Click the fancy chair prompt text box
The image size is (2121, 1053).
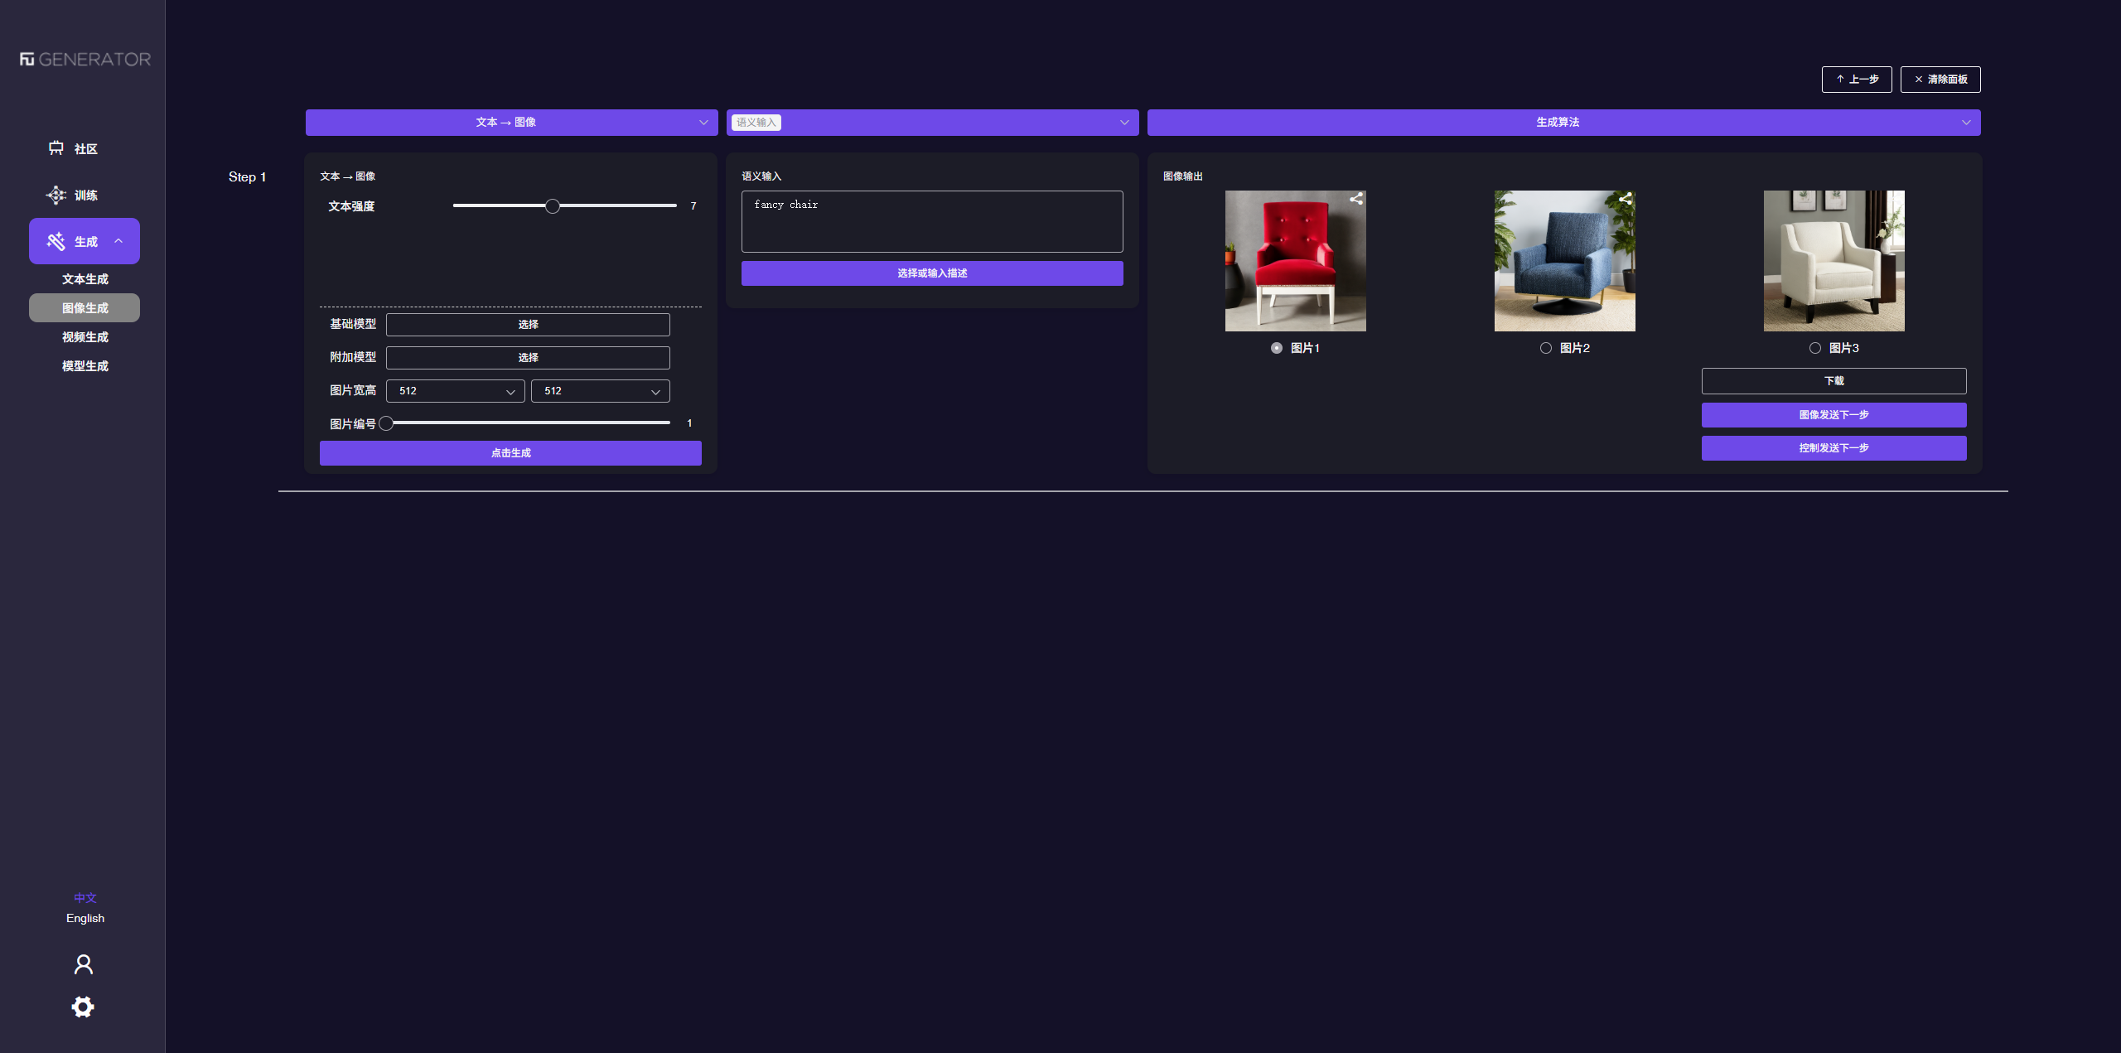tap(932, 221)
